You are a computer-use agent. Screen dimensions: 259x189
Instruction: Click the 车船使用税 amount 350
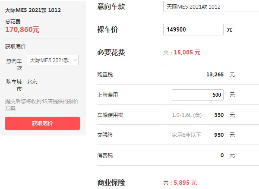[219, 115]
